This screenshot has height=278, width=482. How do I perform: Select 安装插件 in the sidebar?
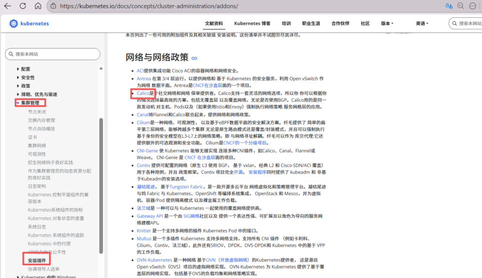[37, 260]
